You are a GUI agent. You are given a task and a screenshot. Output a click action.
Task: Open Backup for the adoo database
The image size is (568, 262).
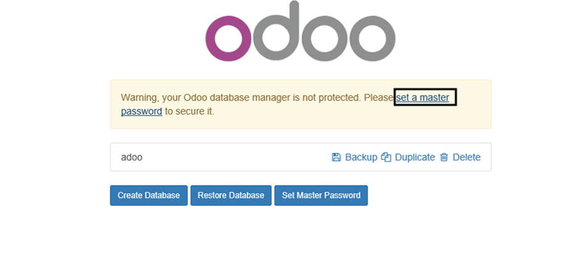[361, 157]
